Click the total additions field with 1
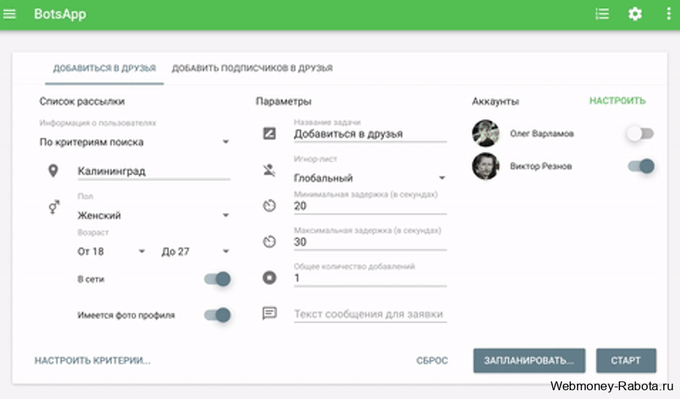Image resolution: width=680 pixels, height=399 pixels. coord(370,278)
